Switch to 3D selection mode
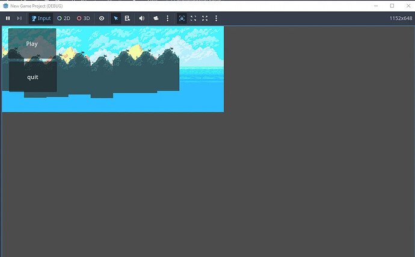This screenshot has width=415, height=257. click(83, 19)
